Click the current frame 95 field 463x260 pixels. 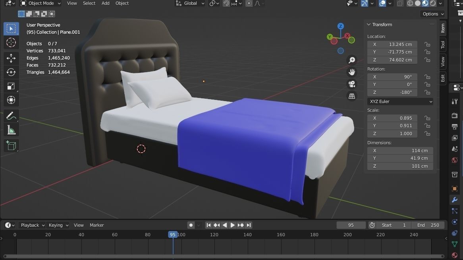point(351,225)
